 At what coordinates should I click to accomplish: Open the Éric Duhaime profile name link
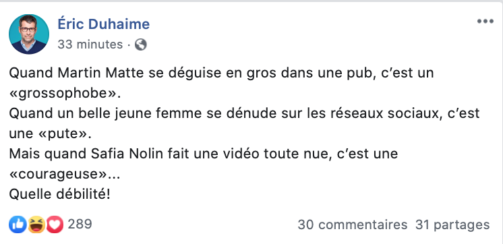click(x=104, y=24)
